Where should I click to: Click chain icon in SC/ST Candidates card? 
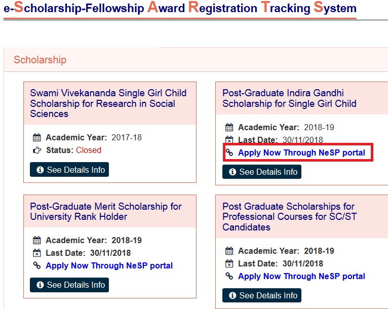pos(229,276)
